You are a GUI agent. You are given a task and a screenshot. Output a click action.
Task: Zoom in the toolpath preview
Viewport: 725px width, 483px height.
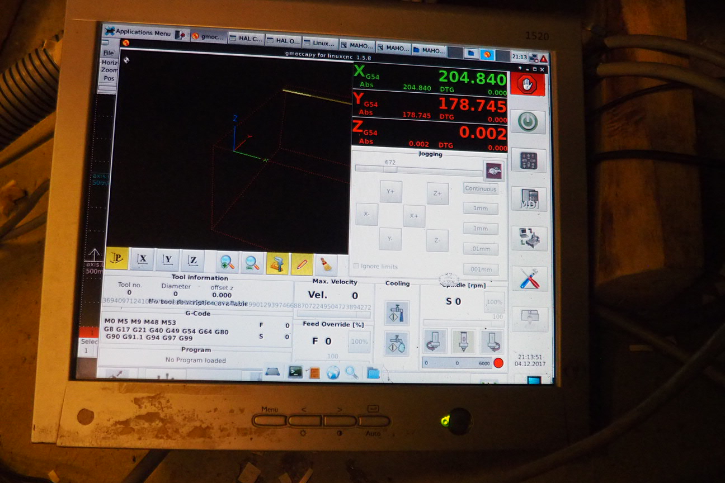tap(228, 262)
